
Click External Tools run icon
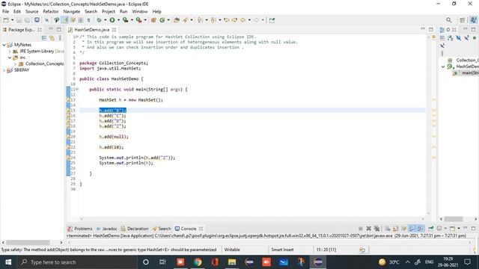point(138,20)
